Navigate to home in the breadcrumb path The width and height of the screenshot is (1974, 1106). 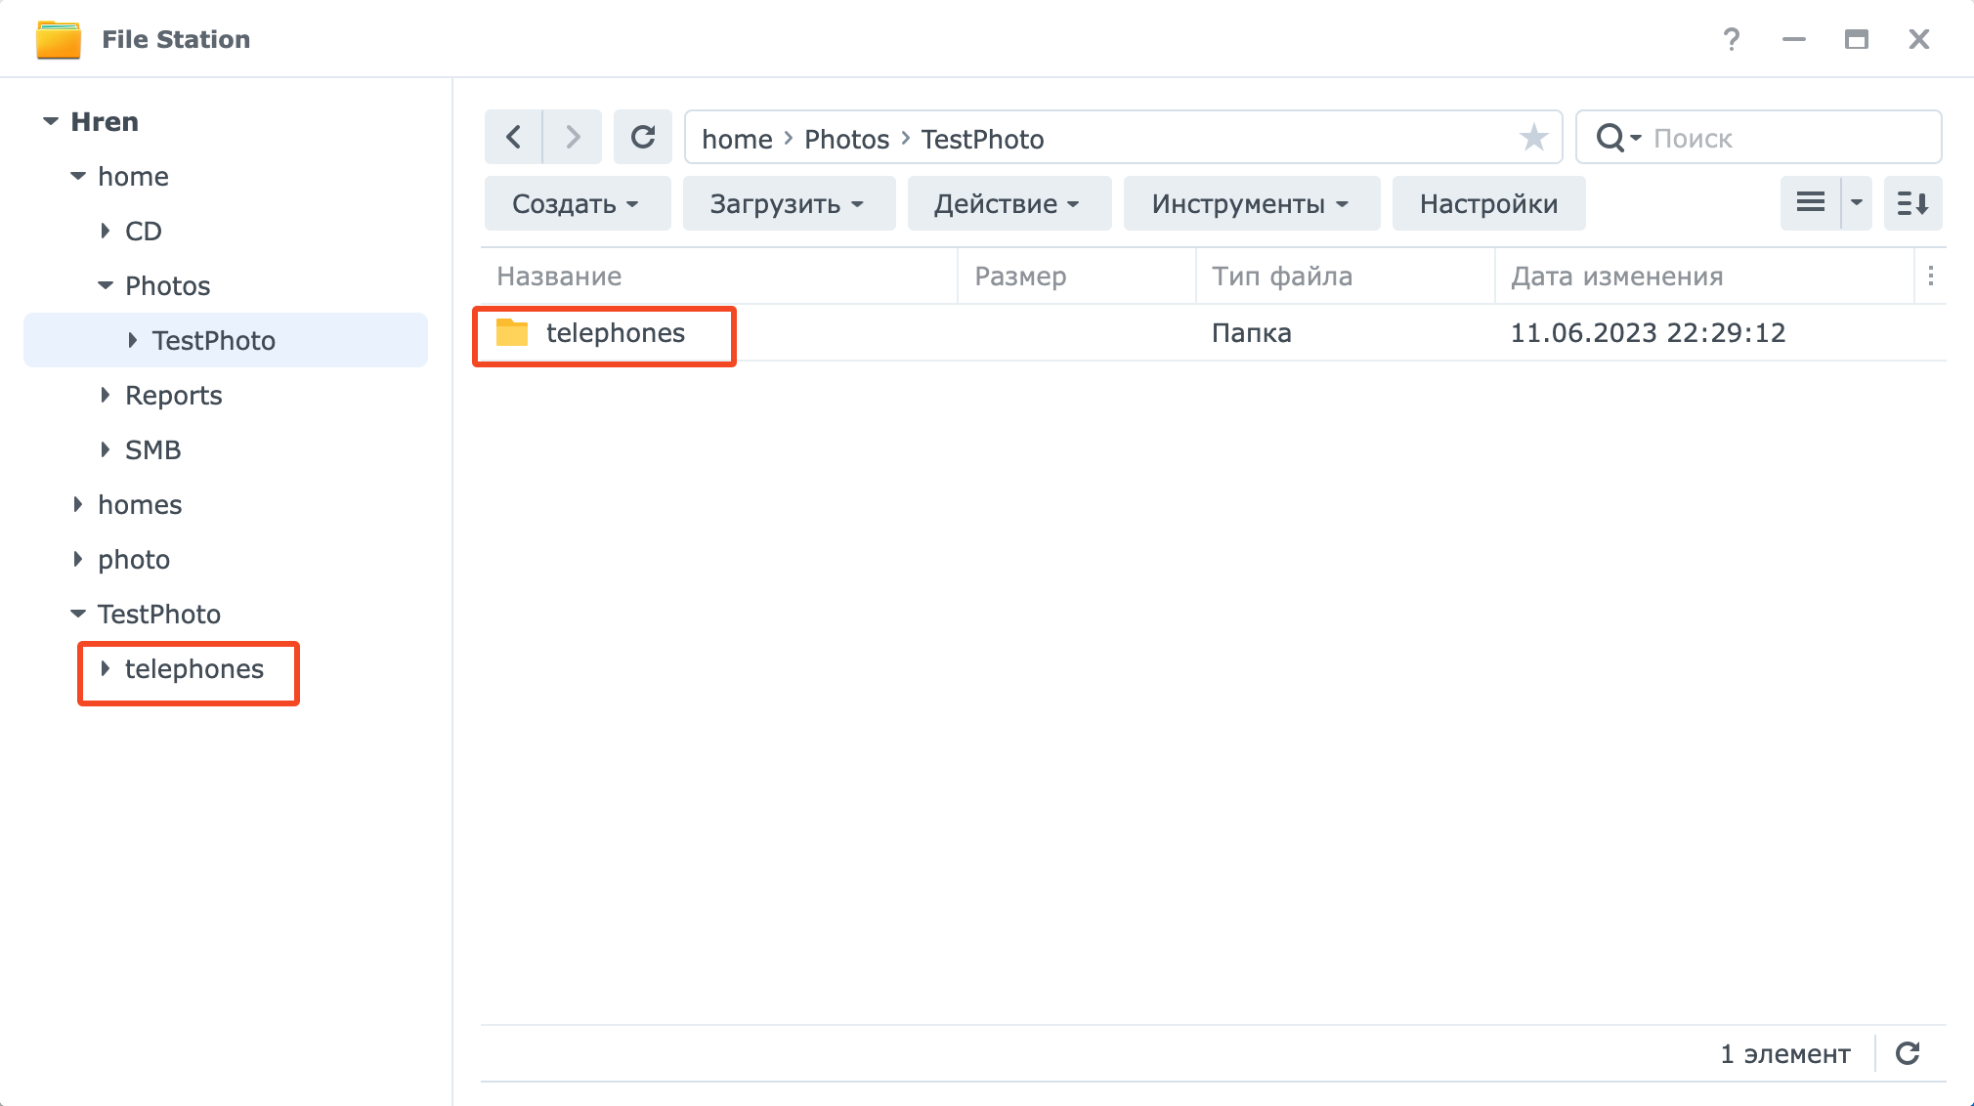737,139
